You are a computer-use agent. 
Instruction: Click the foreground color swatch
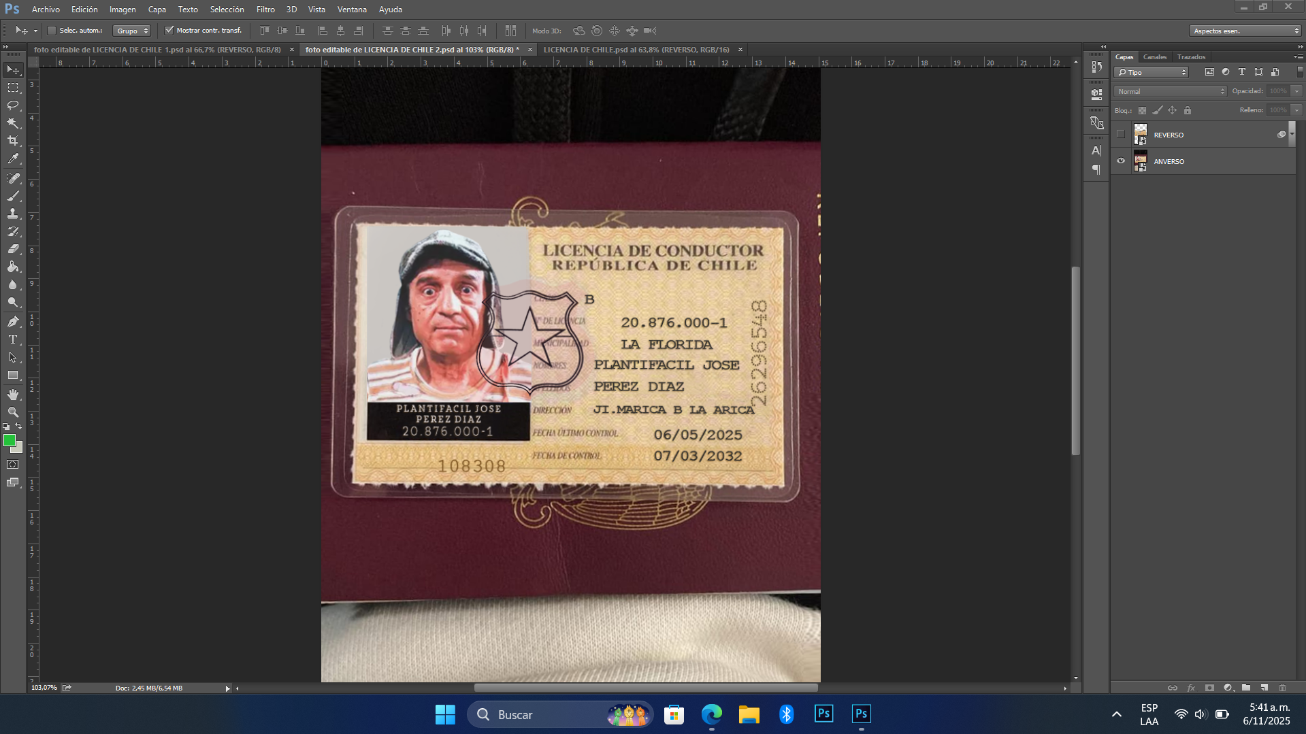[x=10, y=441]
